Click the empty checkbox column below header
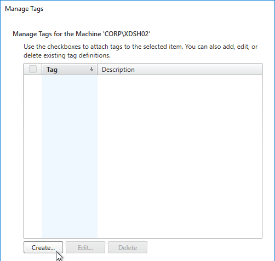 33,156
